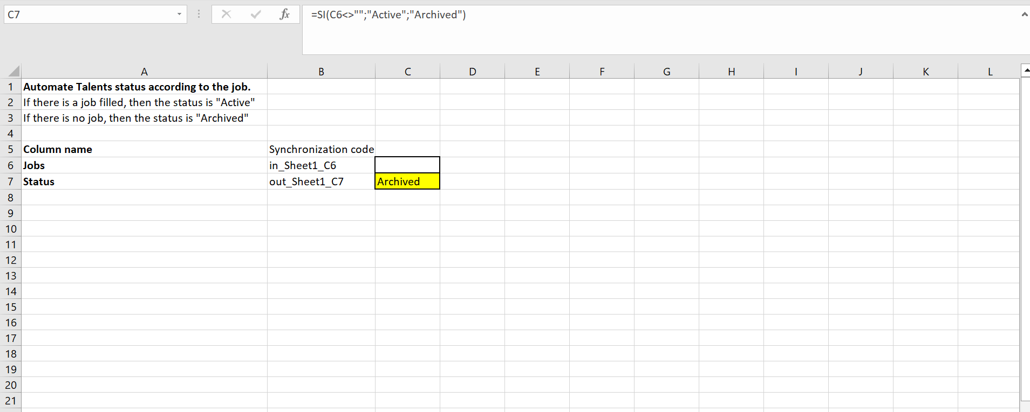Click the 'Status' cell
The width and height of the screenshot is (1030, 412).
pos(144,181)
